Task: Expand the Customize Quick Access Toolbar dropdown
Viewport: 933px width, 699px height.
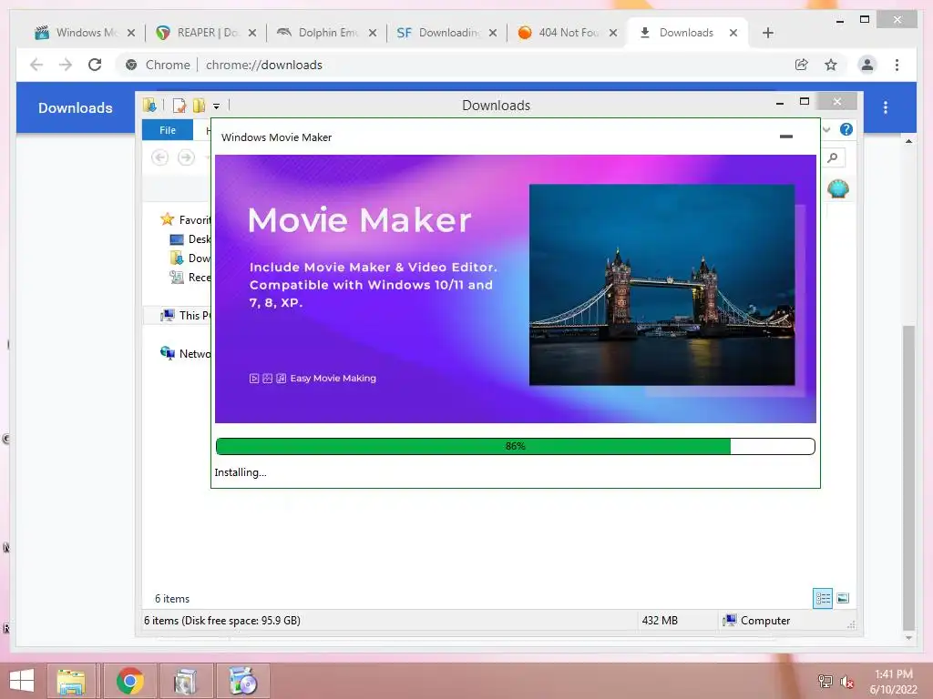Action: tap(217, 106)
